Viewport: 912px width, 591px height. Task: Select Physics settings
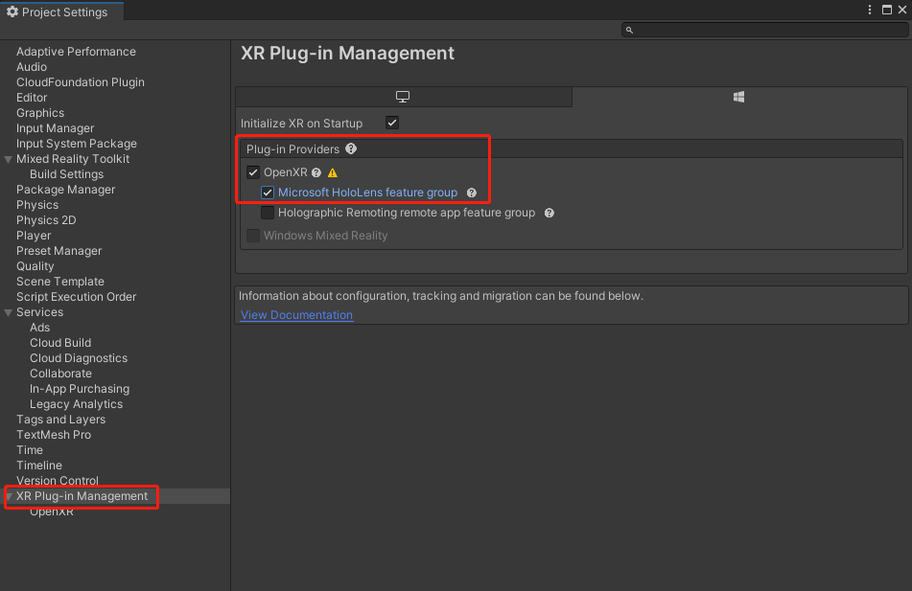37,205
